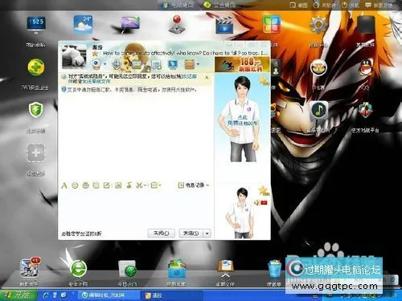Open the send button options dropdown arrow
Image resolution: width=402 pixels, height=301 pixels.
207,234
